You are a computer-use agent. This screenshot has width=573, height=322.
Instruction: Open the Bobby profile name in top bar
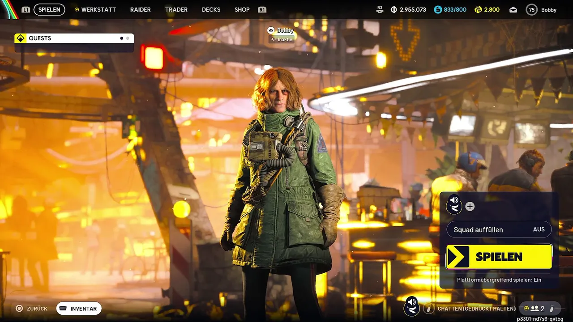[549, 10]
